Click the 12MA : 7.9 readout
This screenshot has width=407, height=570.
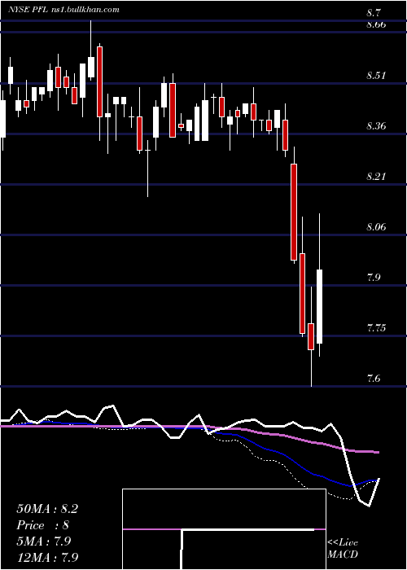point(47,558)
